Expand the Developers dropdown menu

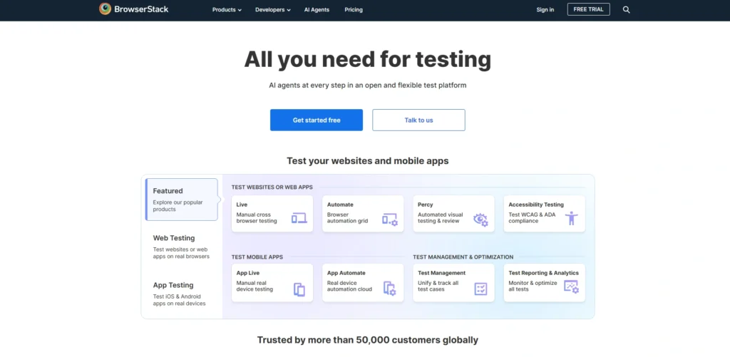tap(273, 10)
